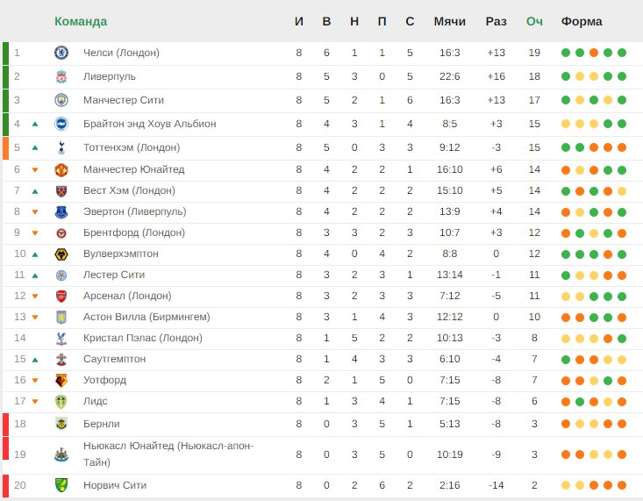This screenshot has height=501, width=643.
Task: Click orange down arrow beside Эвертон
Action: click(35, 212)
